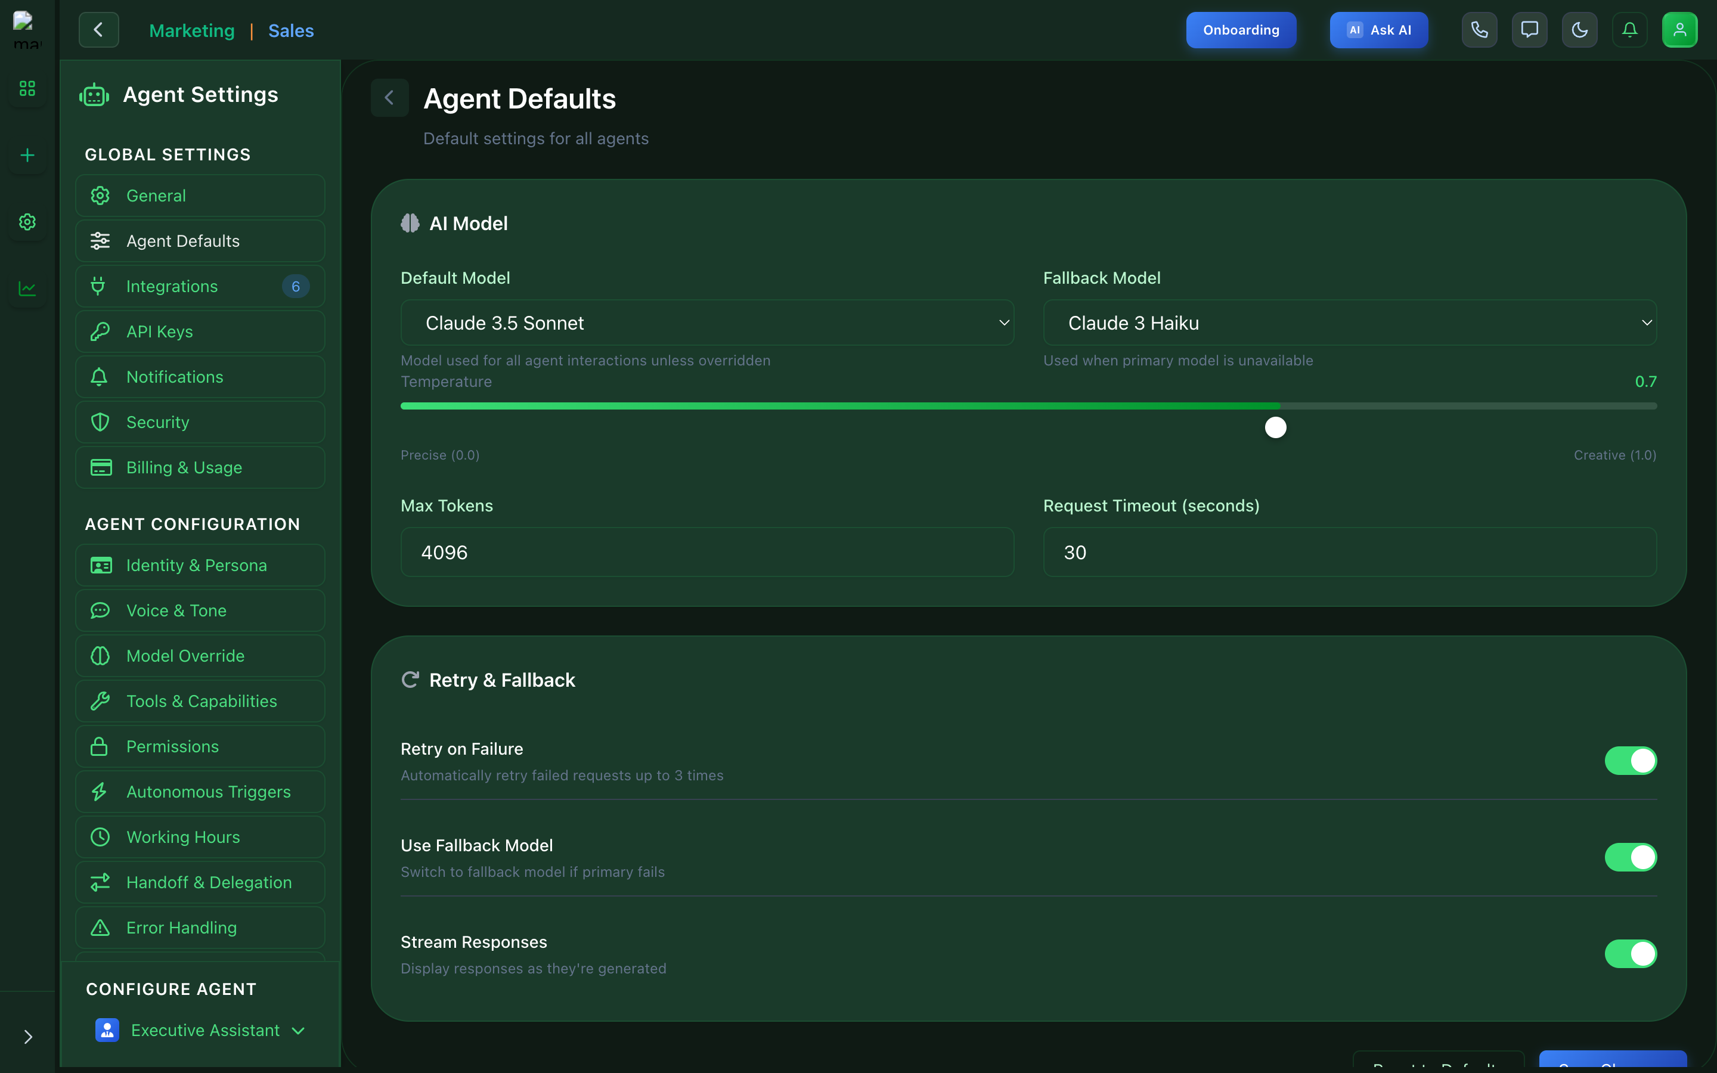1717x1073 pixels.
Task: Expand the Executive Assistant agent selector
Action: click(201, 1031)
